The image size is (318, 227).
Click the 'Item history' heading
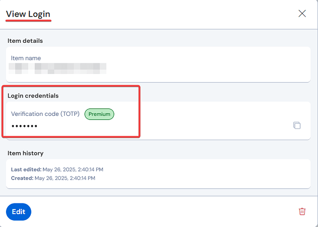(25, 153)
